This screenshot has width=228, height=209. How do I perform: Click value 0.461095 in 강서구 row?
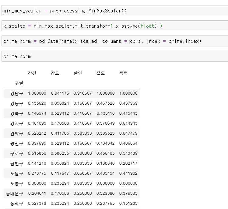(x=37, y=123)
